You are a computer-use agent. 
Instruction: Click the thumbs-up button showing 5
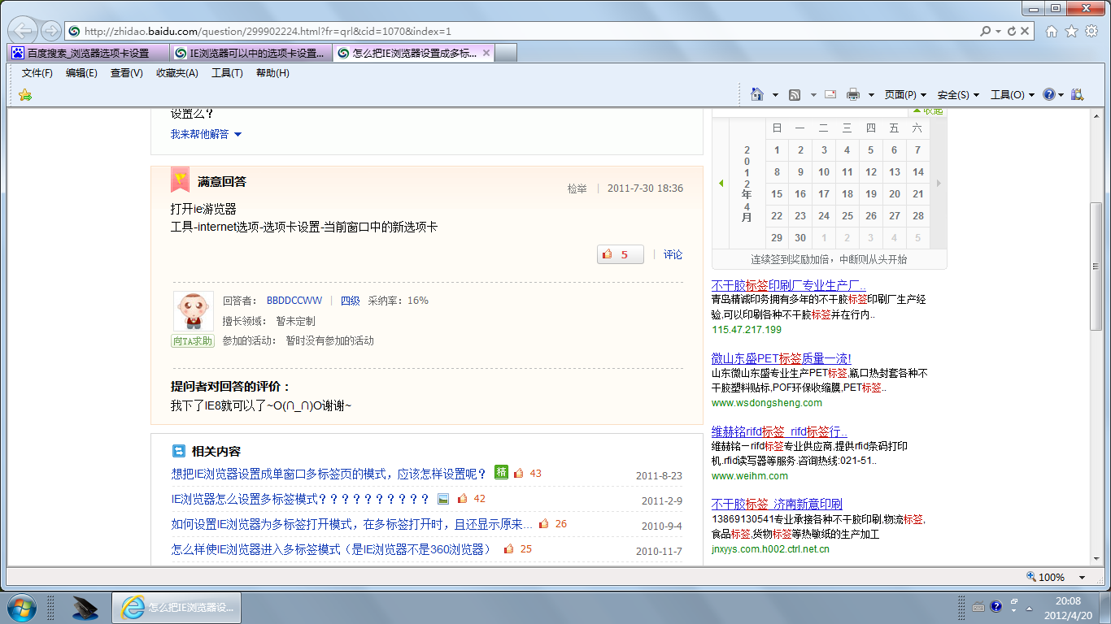pyautogui.click(x=620, y=254)
